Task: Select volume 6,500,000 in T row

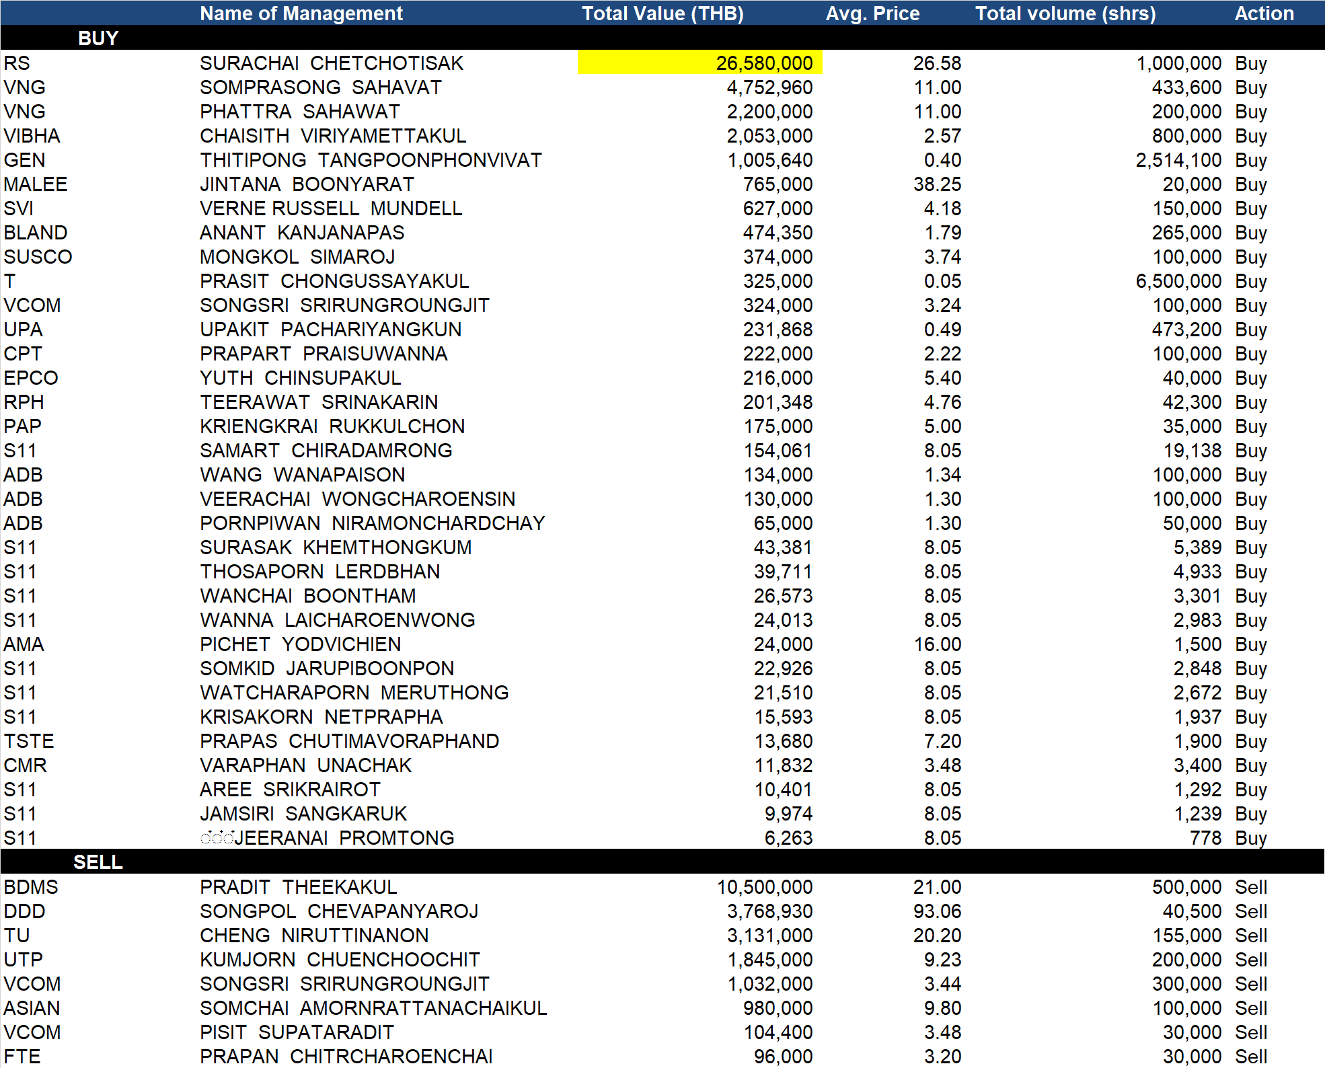Action: pyautogui.click(x=1178, y=281)
